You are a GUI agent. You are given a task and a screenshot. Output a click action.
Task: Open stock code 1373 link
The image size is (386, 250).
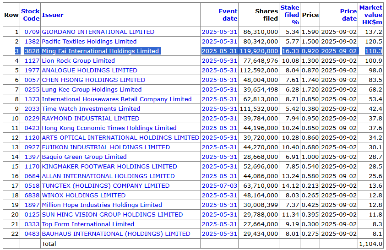tap(32, 99)
